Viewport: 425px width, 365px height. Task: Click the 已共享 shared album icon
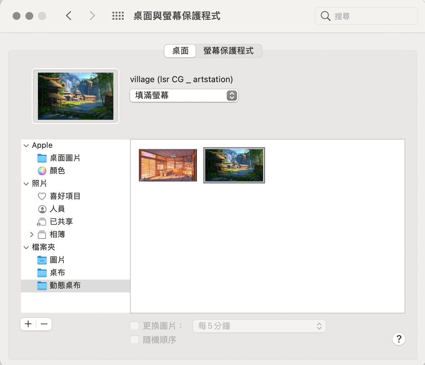tap(42, 222)
